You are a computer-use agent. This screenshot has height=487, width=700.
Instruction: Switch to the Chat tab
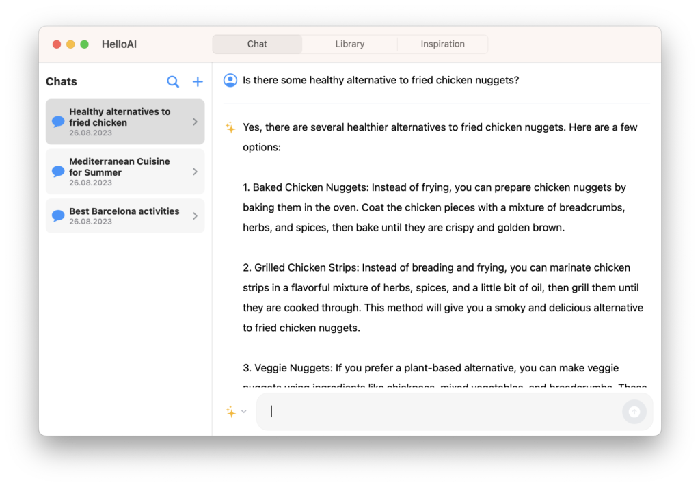[257, 44]
